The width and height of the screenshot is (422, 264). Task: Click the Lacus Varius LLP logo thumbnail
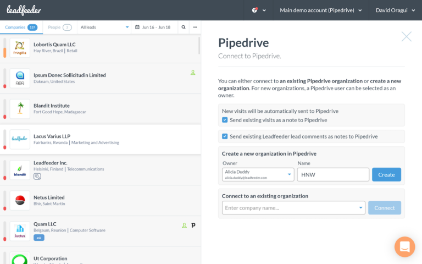tap(20, 140)
